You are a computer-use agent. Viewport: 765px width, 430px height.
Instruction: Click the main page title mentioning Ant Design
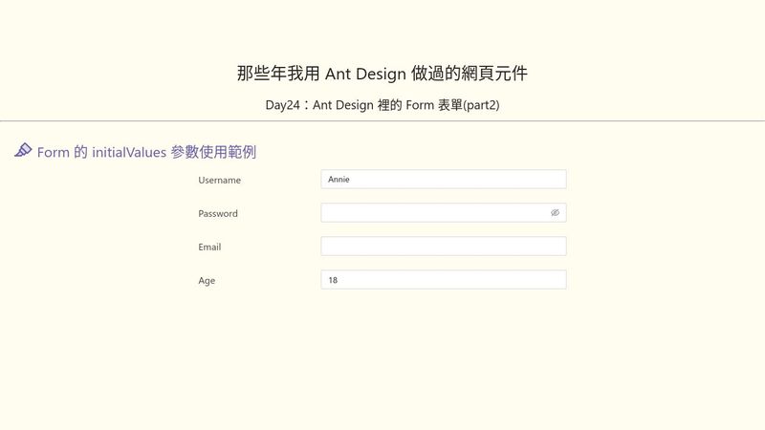pos(382,74)
